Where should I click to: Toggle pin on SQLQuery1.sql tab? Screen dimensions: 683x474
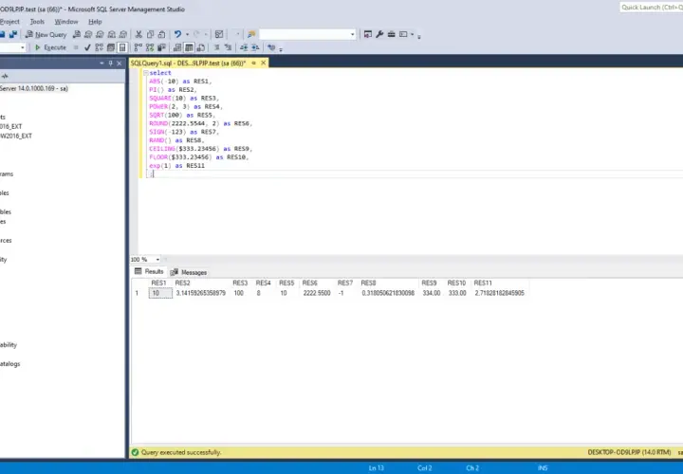tap(253, 64)
